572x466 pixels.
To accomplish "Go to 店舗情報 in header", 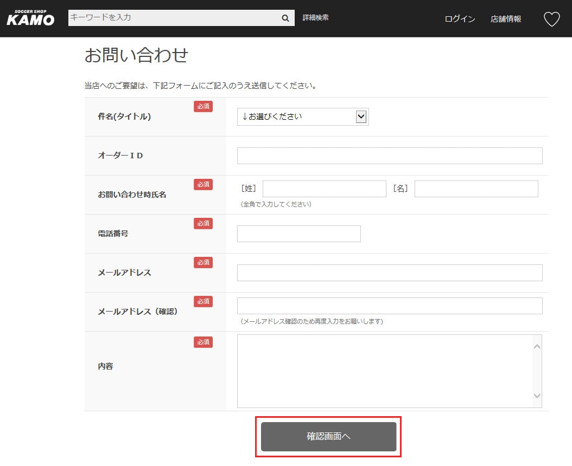I will click(x=506, y=19).
